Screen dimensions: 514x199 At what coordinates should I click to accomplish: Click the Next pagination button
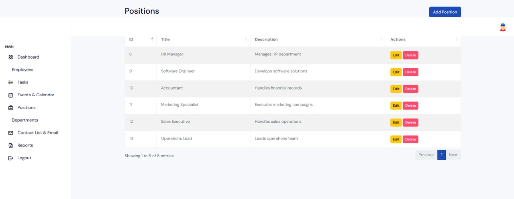(x=453, y=155)
